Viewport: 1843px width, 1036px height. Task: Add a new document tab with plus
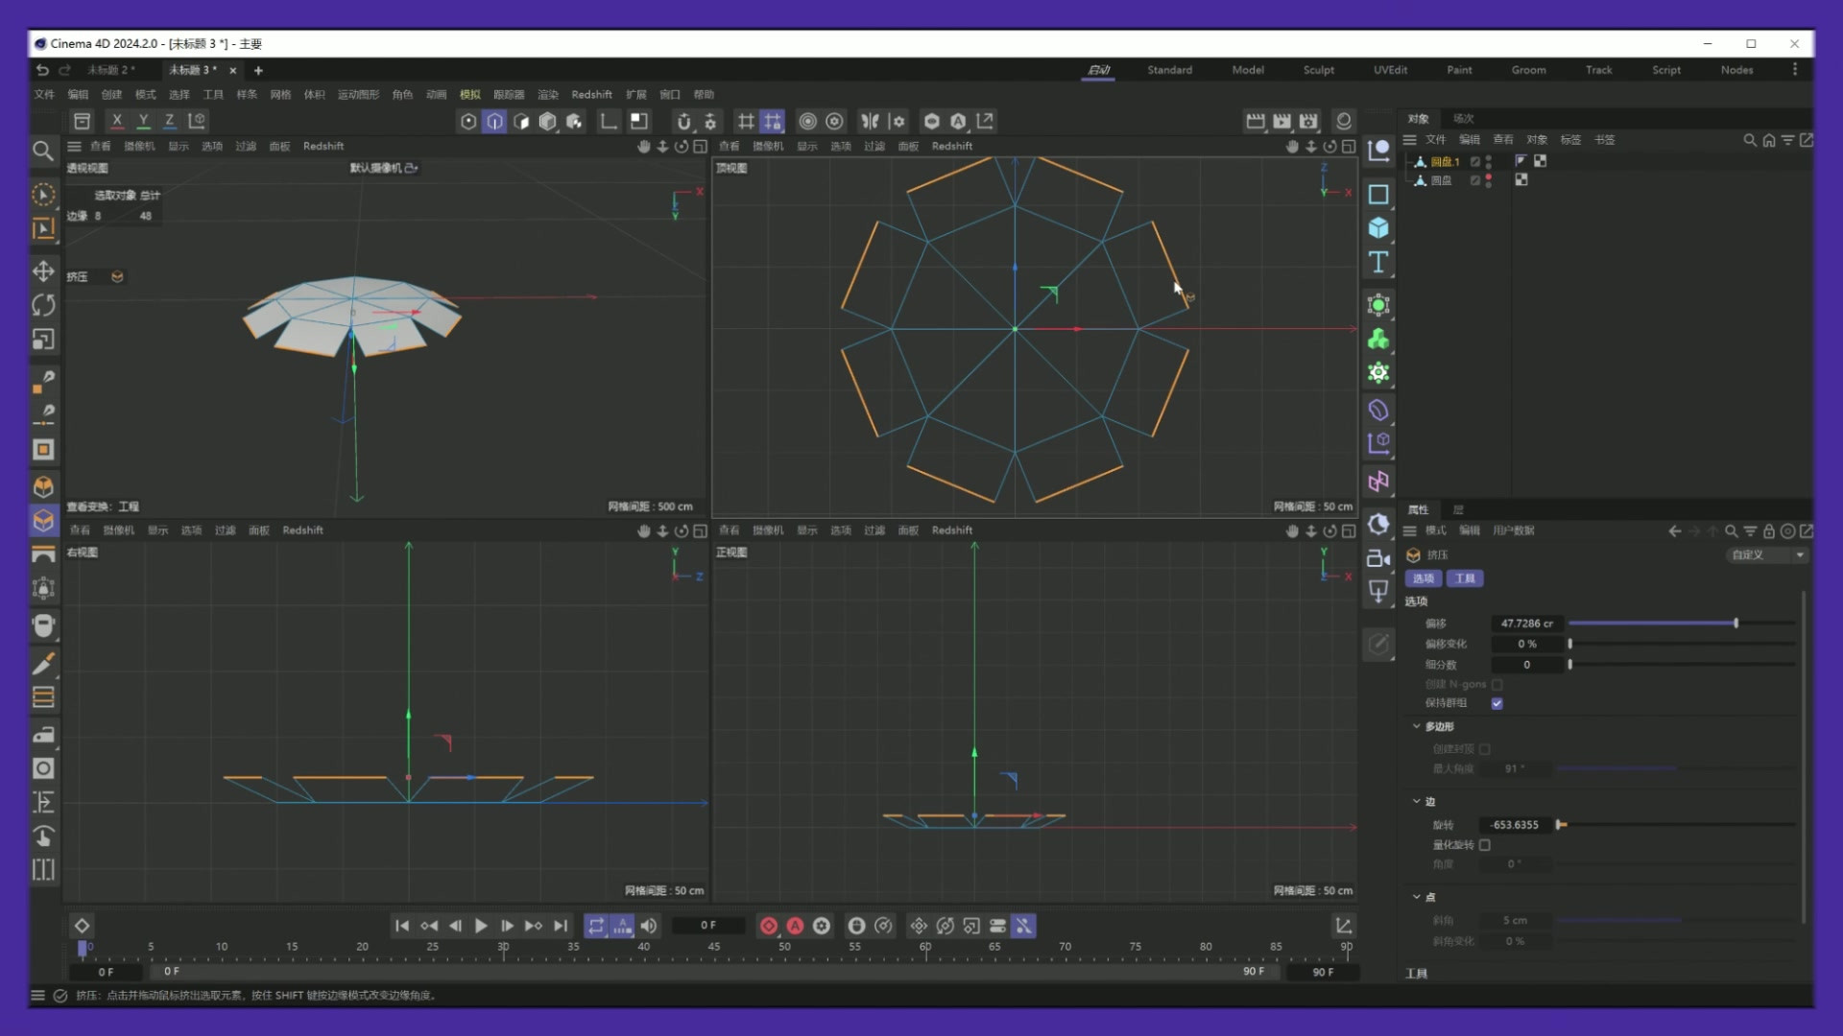[258, 70]
